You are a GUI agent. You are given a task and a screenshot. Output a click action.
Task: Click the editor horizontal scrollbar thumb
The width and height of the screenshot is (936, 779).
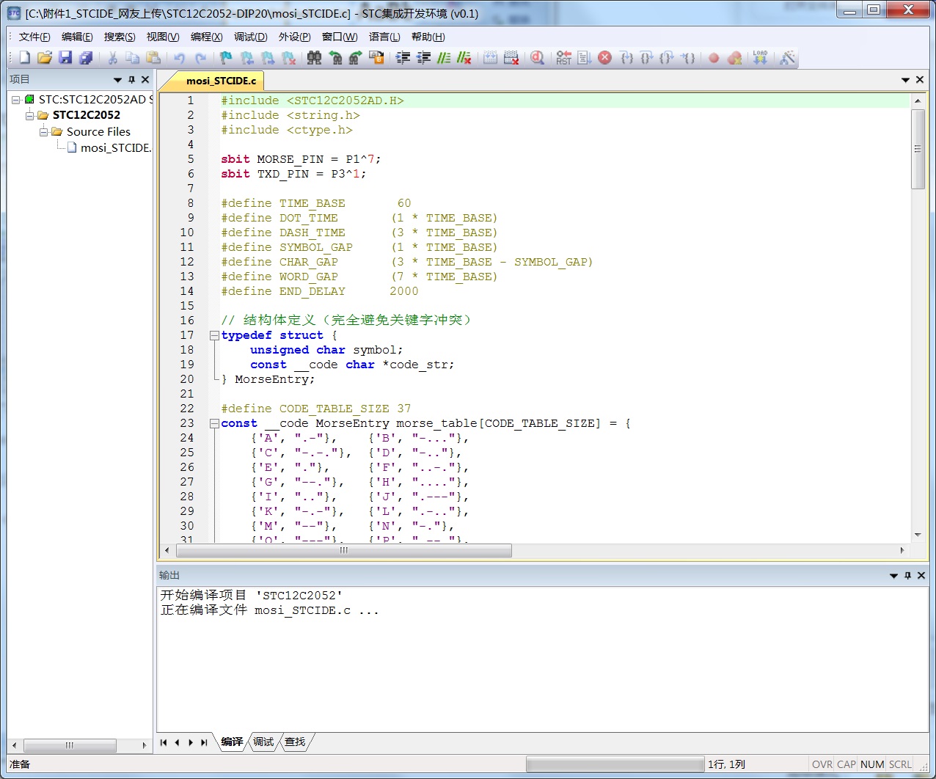[x=343, y=550]
